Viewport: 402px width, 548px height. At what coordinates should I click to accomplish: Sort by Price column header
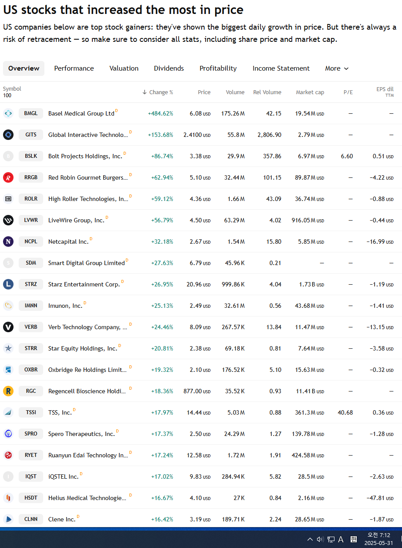pyautogui.click(x=204, y=92)
